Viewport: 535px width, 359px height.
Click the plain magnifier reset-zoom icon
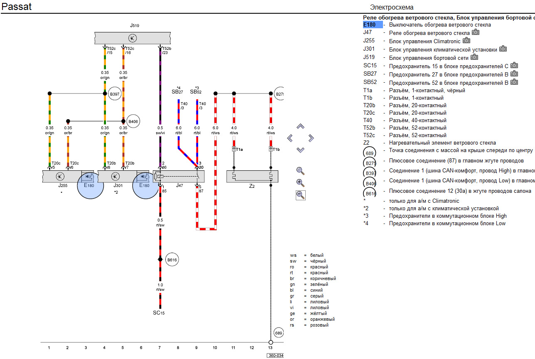pyautogui.click(x=301, y=170)
